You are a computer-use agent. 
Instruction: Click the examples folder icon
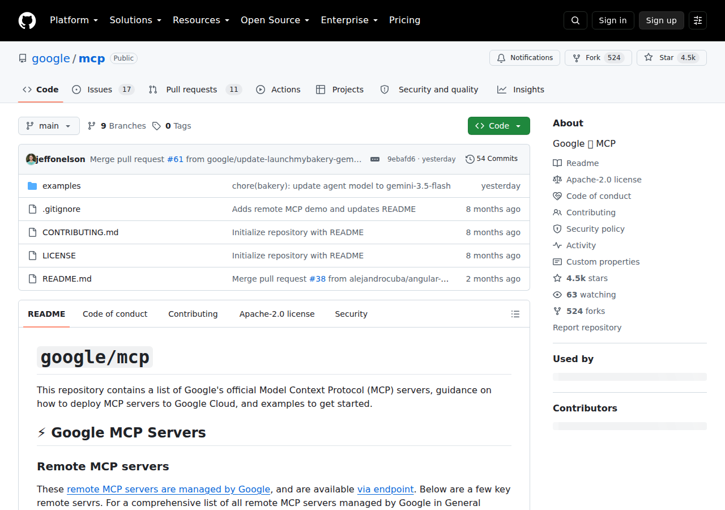[32, 186]
